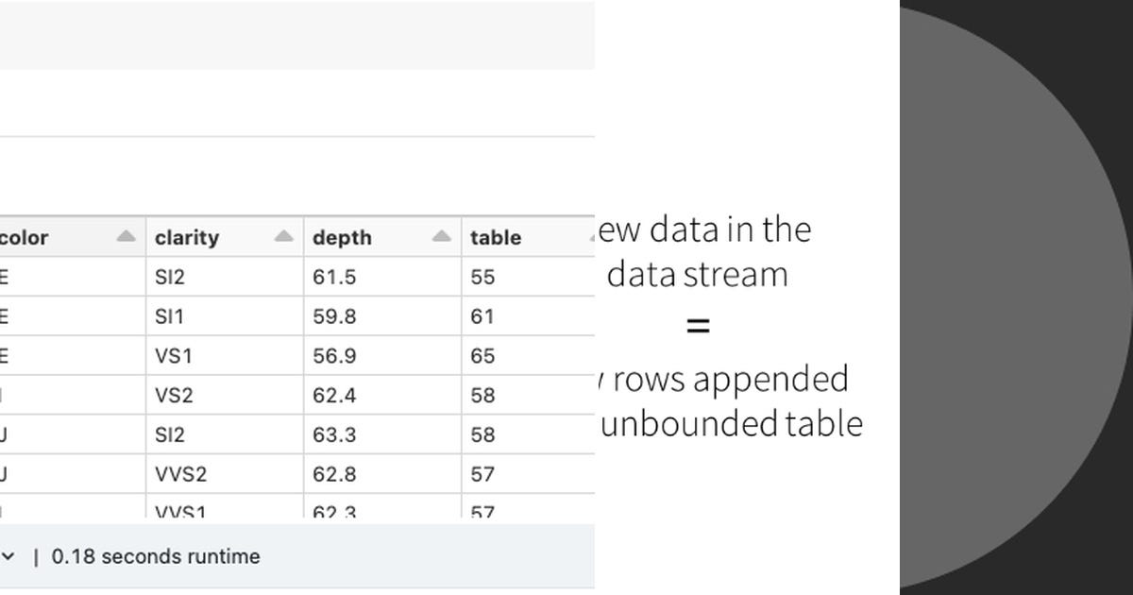Click the depth value 62.4
This screenshot has width=1133, height=595.
coord(334,396)
